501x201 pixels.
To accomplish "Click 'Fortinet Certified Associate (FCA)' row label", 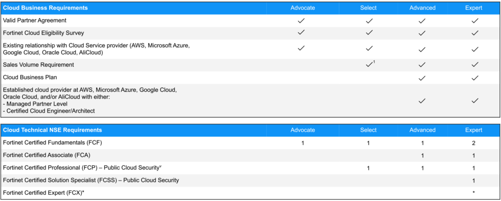I will coord(46,155).
